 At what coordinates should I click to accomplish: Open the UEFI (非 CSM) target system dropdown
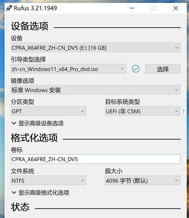click(143, 111)
